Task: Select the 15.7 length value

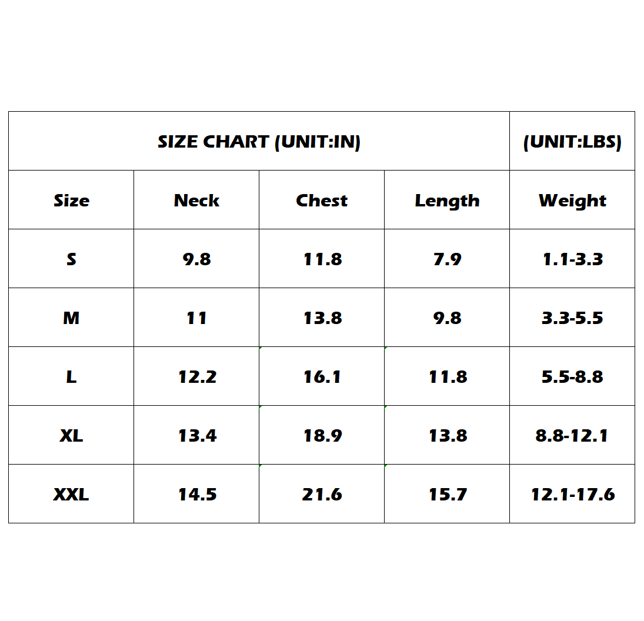Action: (x=447, y=494)
